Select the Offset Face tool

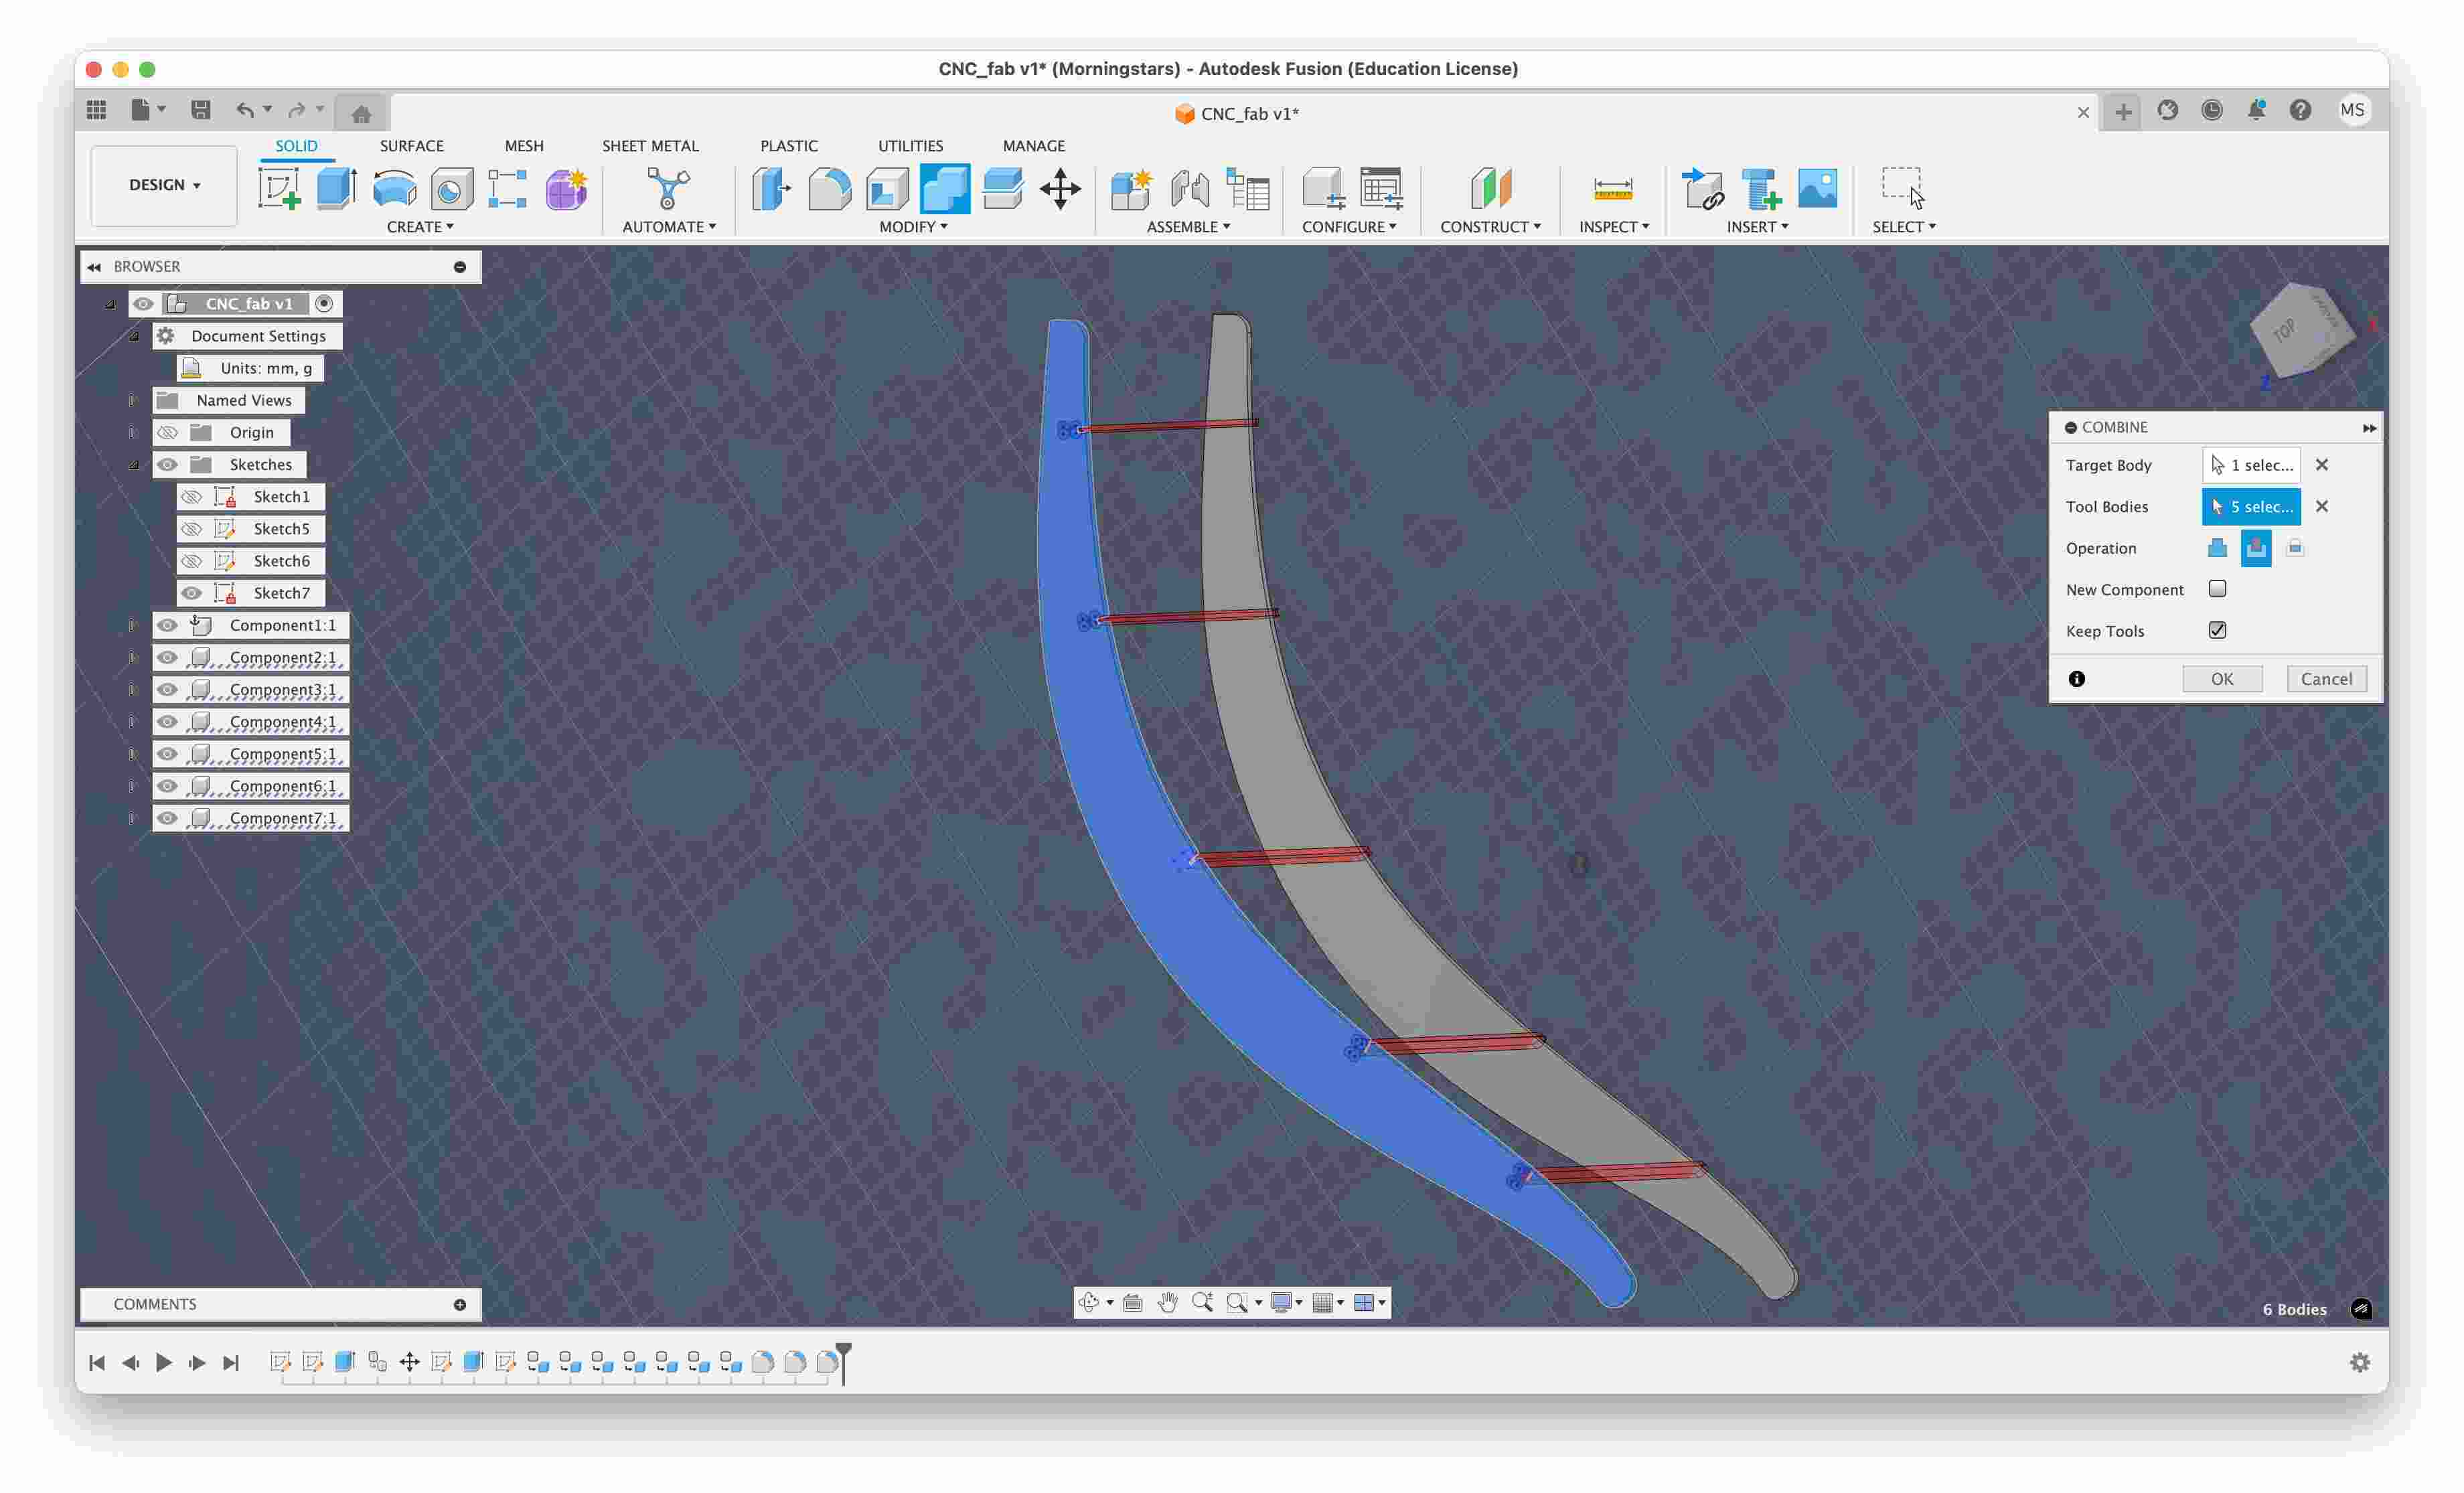pyautogui.click(x=1002, y=188)
